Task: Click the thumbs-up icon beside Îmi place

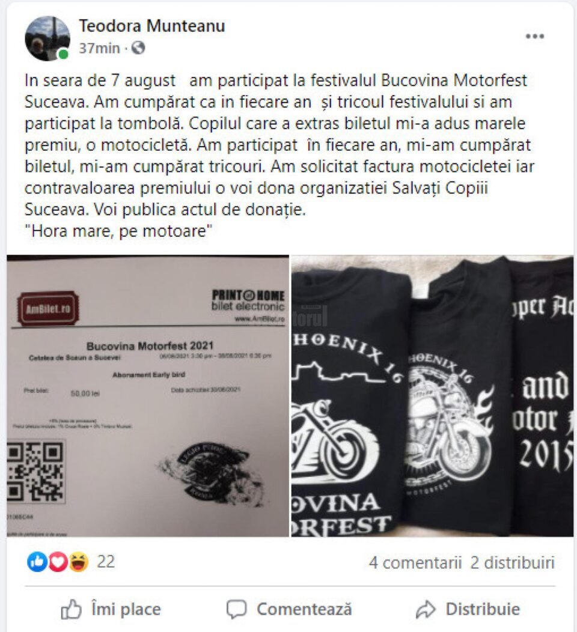Action: click(71, 609)
